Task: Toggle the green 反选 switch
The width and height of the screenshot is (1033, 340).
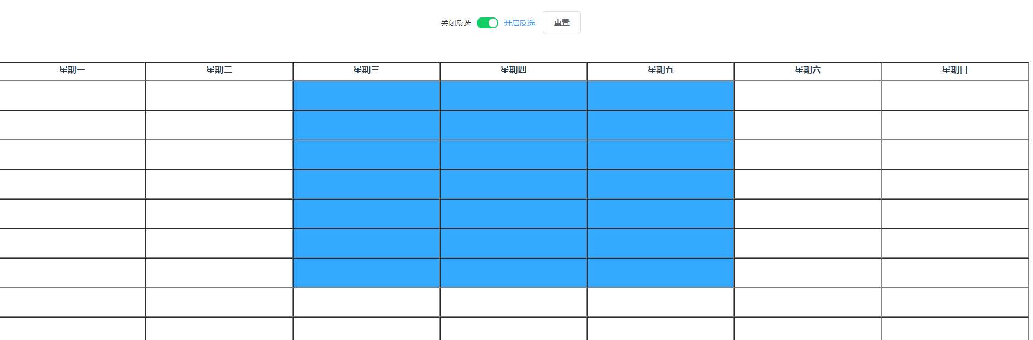Action: (x=487, y=23)
